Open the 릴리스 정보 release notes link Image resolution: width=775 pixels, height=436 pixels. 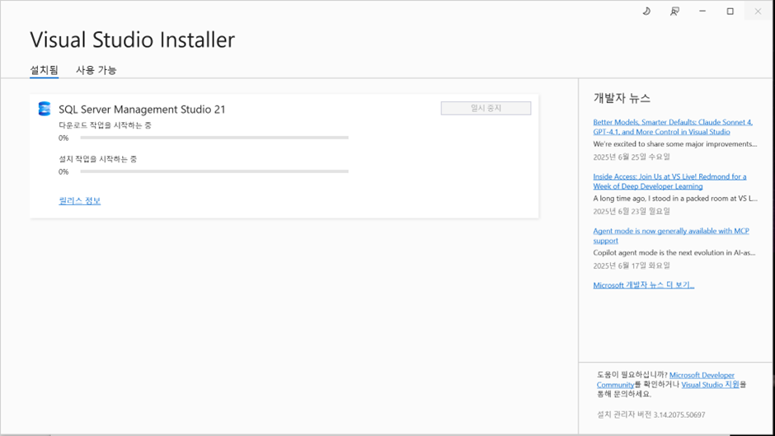pos(80,201)
